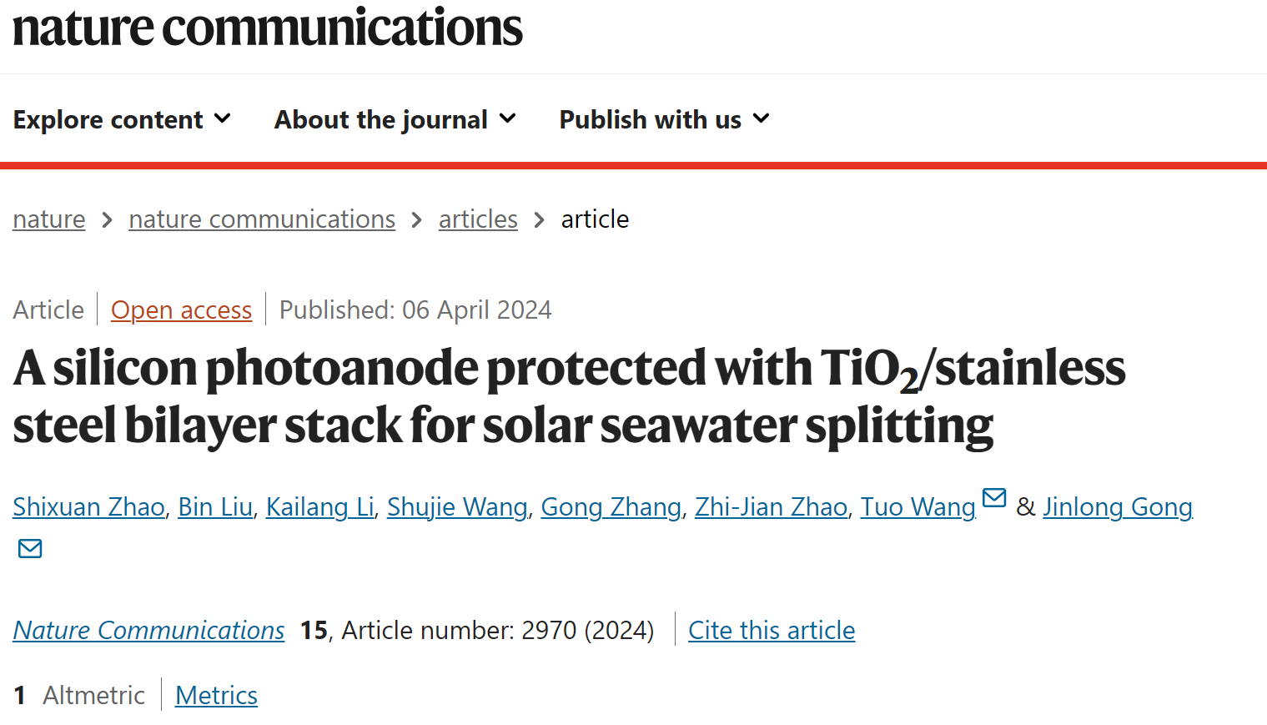
Task: Click the italic Nature Communications journal link
Action: pyautogui.click(x=148, y=630)
